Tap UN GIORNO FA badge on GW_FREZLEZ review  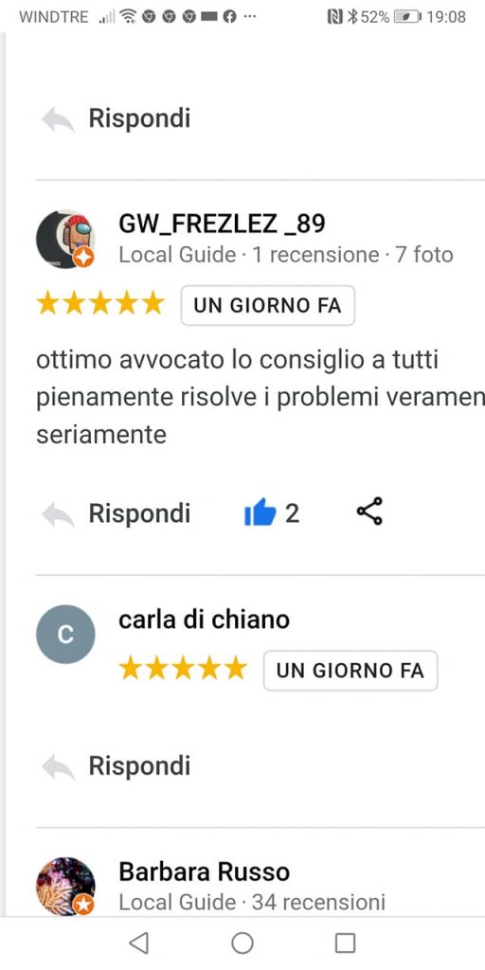coord(268,306)
